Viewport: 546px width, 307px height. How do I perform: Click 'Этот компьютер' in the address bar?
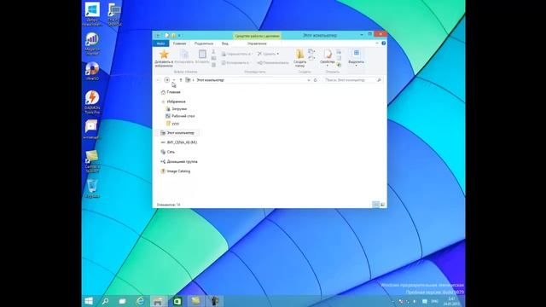point(210,80)
